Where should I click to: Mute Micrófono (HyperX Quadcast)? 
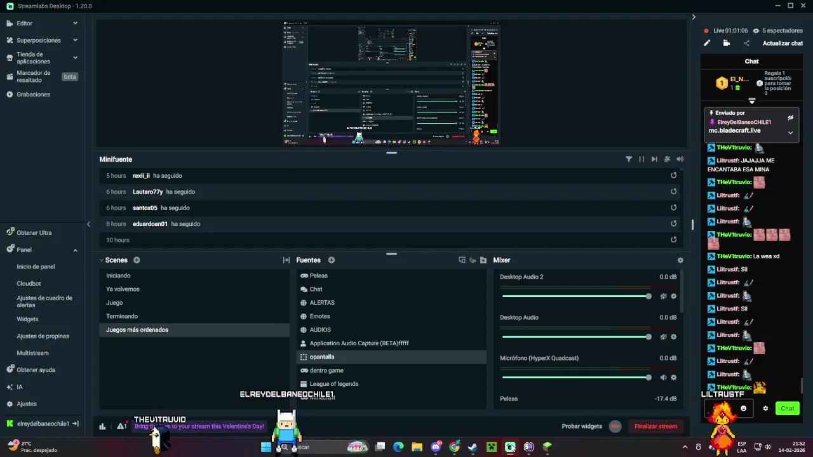663,378
